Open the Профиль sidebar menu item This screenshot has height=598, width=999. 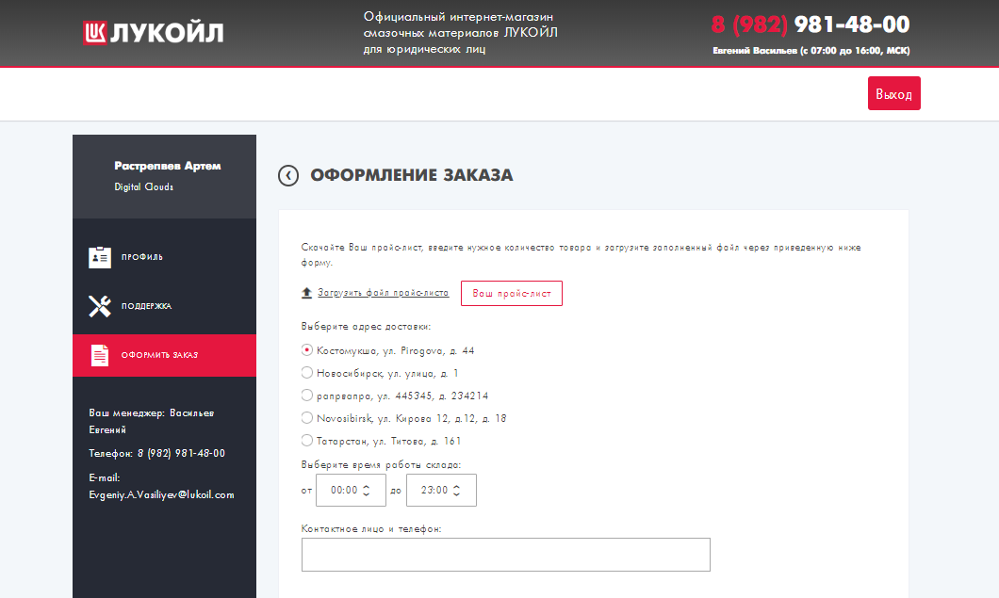coord(164,257)
